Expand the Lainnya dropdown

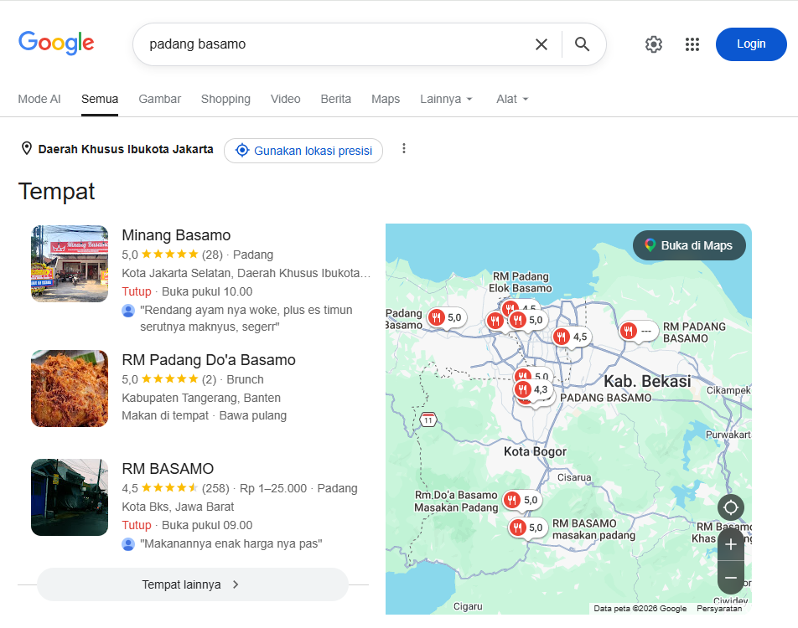click(446, 99)
